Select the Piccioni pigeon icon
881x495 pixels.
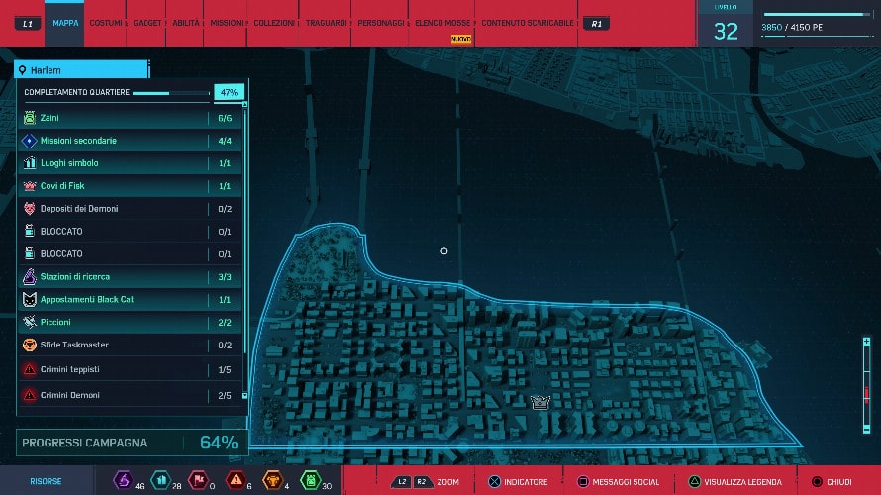30,322
